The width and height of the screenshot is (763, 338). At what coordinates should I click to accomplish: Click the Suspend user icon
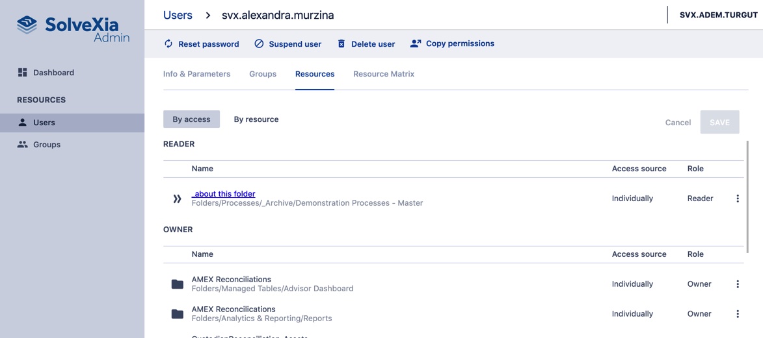[x=259, y=43]
